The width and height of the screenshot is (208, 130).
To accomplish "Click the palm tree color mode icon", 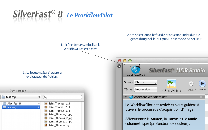I will tap(172, 84).
